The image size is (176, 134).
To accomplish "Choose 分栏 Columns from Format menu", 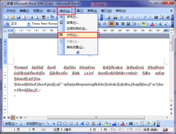I will coord(78,35).
